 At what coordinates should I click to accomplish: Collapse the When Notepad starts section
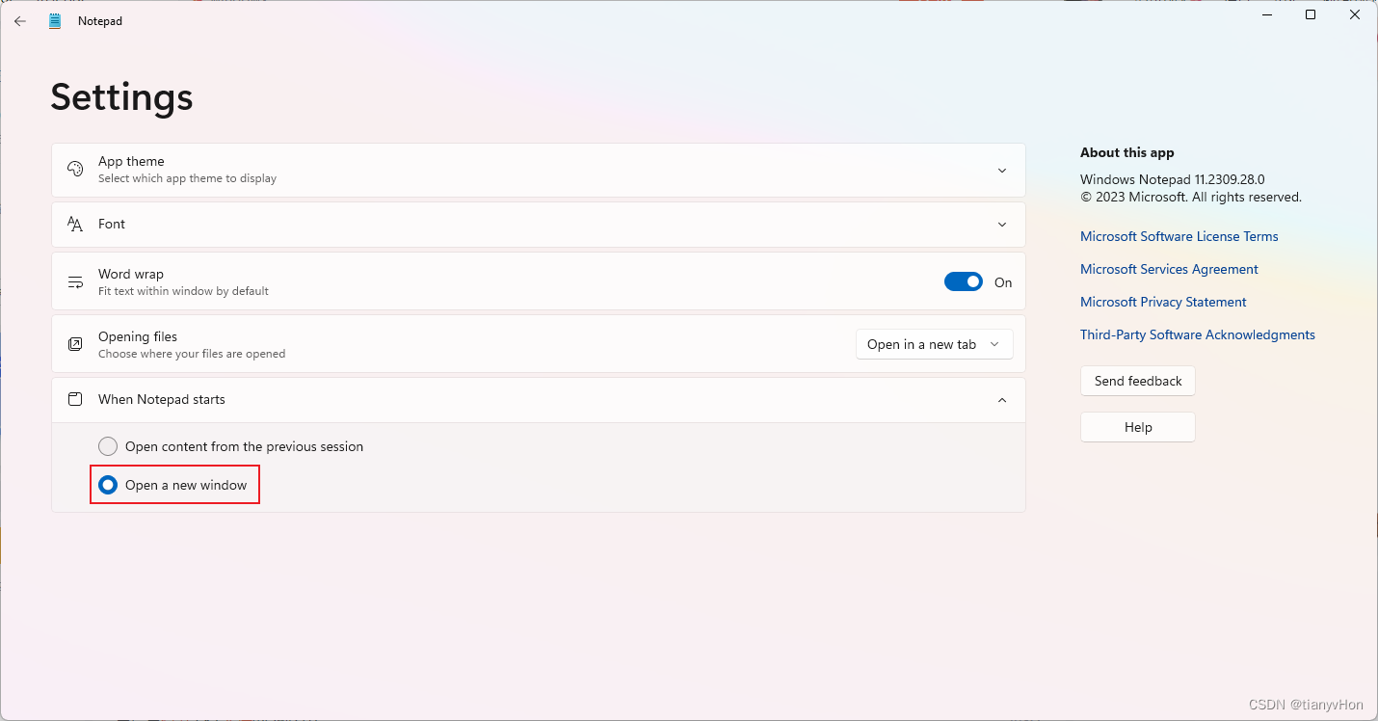[1002, 400]
